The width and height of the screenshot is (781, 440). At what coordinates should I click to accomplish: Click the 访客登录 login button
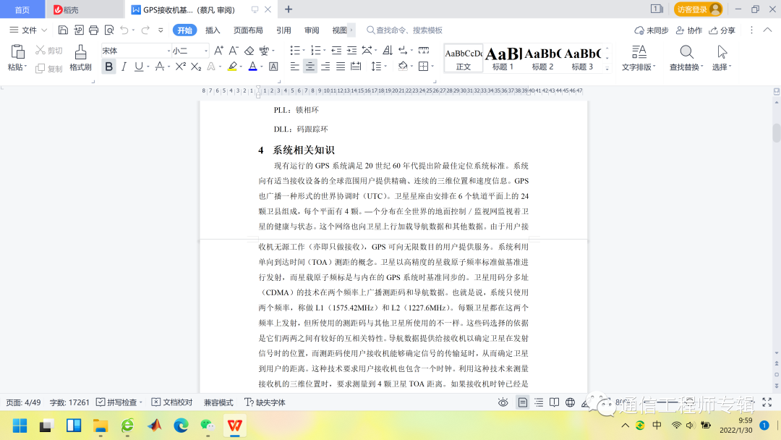click(698, 9)
